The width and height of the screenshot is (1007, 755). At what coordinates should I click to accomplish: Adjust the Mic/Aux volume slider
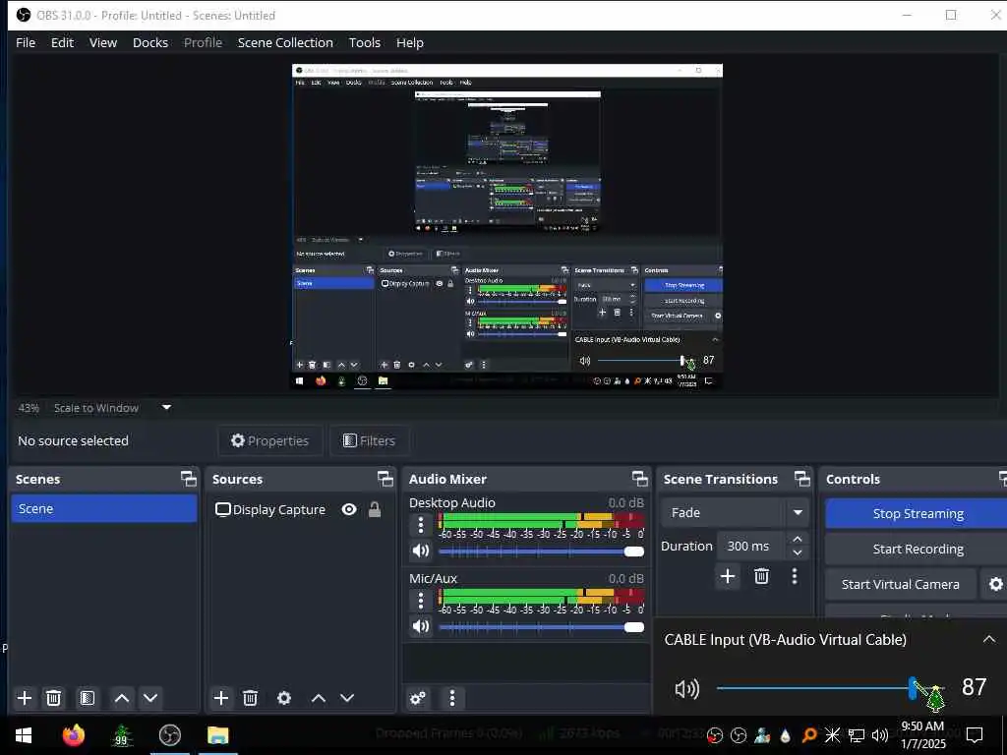pos(542,627)
